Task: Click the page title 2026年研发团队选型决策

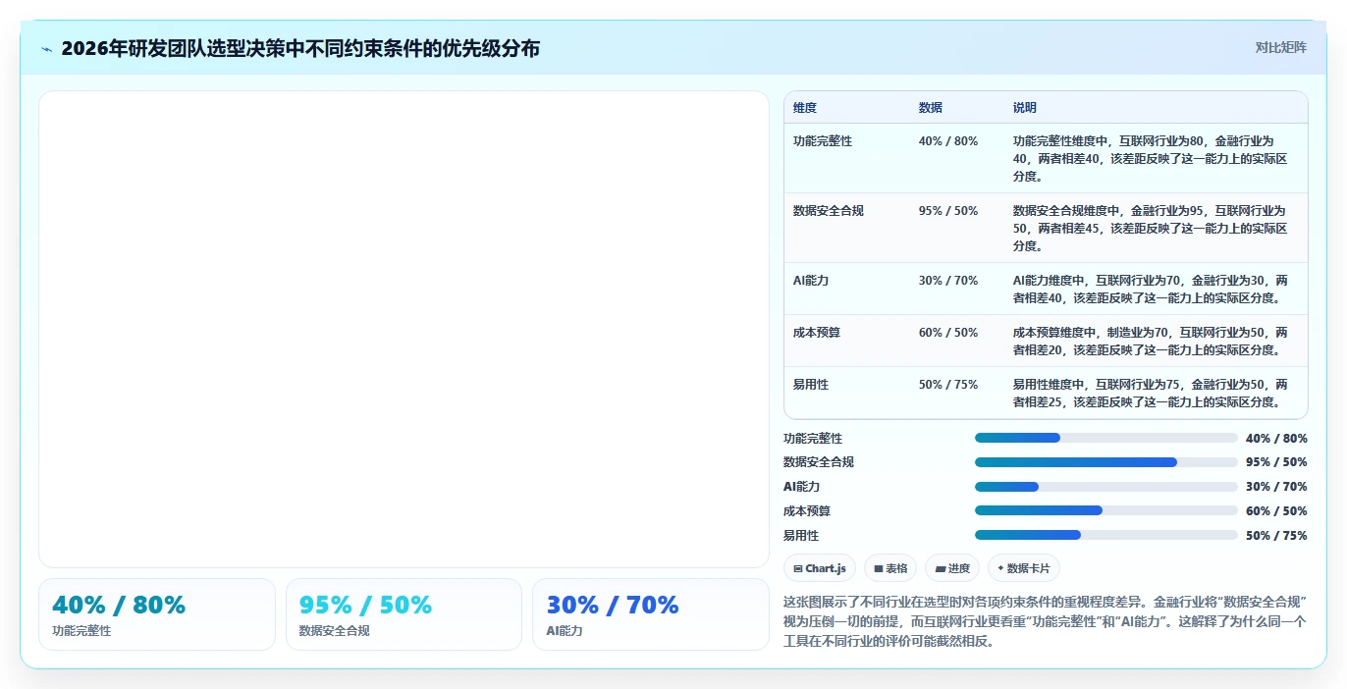Action: 300,48
